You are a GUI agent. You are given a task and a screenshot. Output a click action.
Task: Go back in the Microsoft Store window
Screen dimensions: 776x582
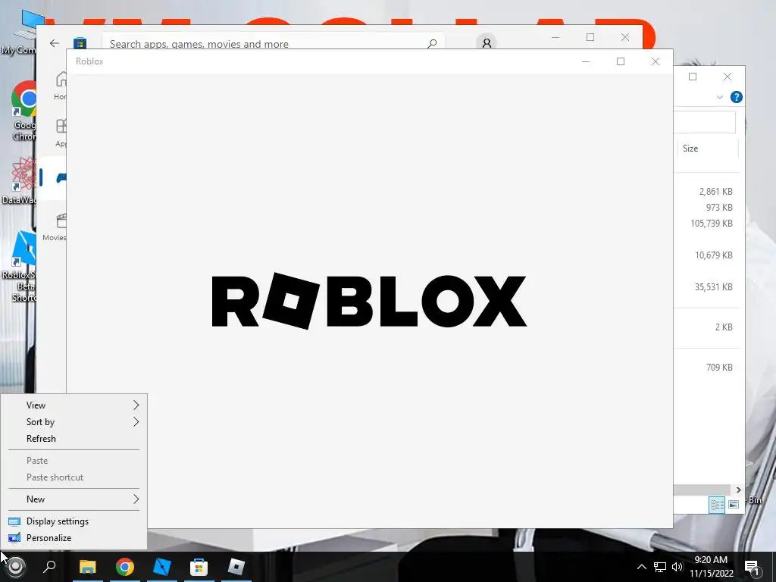click(x=55, y=43)
